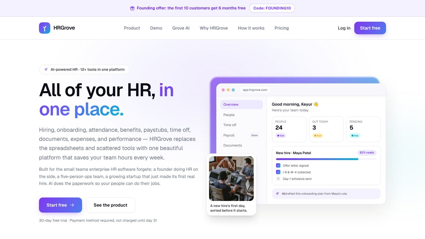This screenshot has height=239, width=425.
Task: Click the PENDING 5 stat card
Action: [363, 129]
